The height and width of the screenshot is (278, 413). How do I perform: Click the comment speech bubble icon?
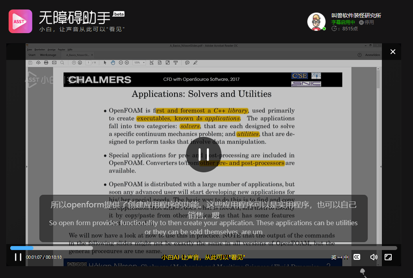pos(187,63)
